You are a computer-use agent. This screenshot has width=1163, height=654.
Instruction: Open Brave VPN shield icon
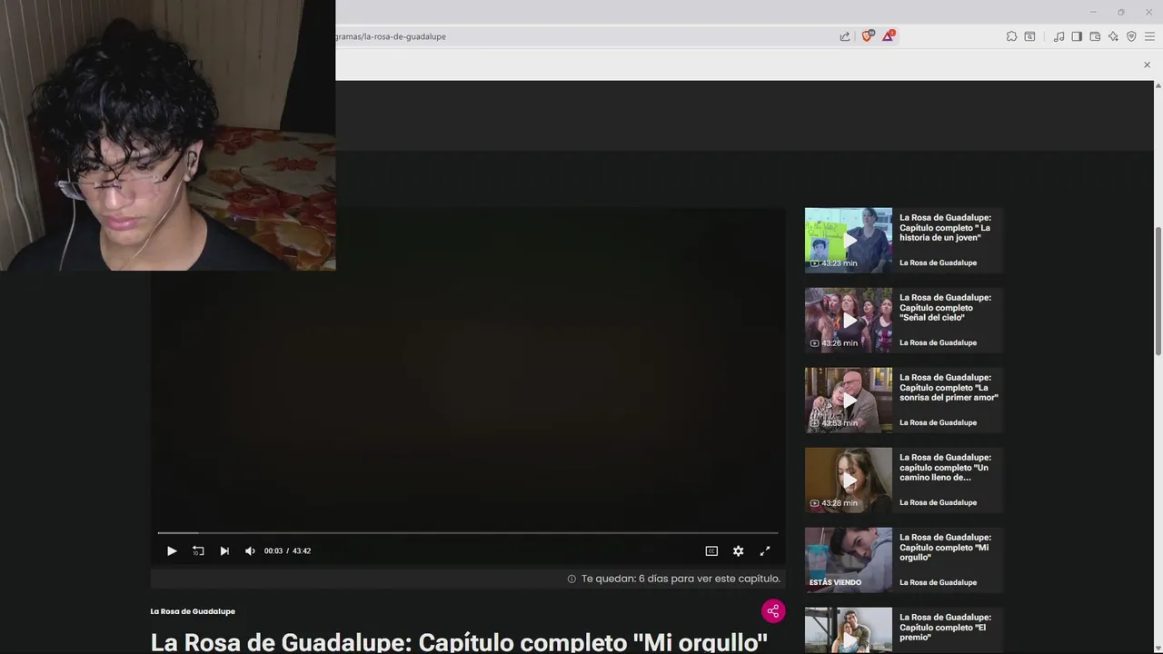point(1131,36)
